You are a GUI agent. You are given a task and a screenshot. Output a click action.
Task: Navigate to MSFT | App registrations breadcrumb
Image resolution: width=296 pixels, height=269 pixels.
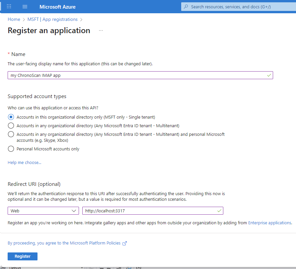tap(52, 20)
